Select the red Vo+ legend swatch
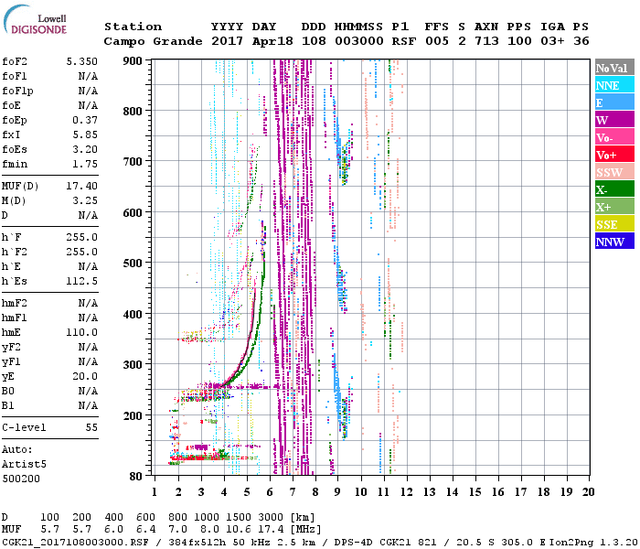 [x=614, y=155]
